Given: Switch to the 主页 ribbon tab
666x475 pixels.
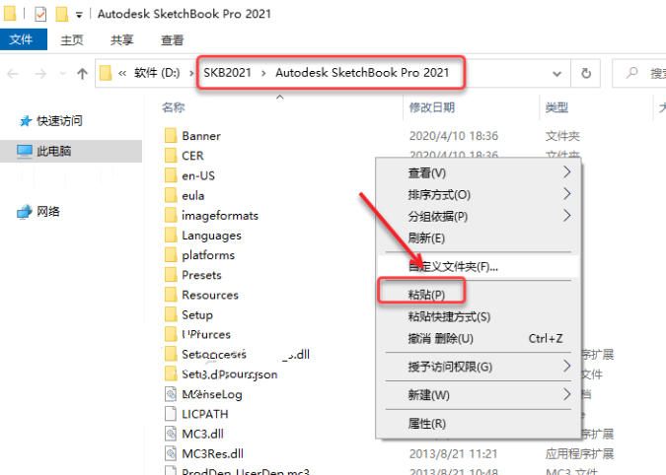Looking at the screenshot, I should pyautogui.click(x=72, y=39).
